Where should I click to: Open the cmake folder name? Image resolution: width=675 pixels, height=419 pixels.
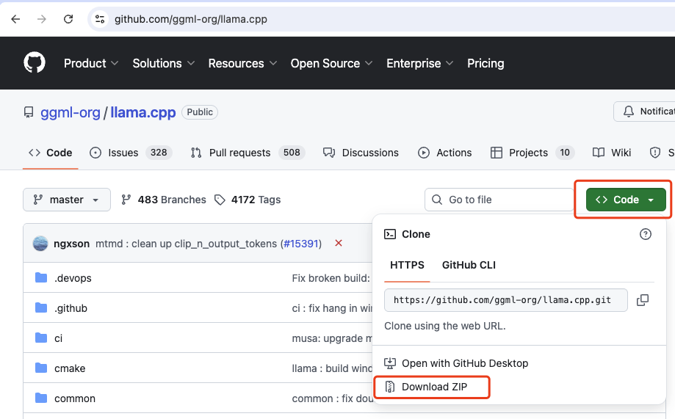point(70,368)
